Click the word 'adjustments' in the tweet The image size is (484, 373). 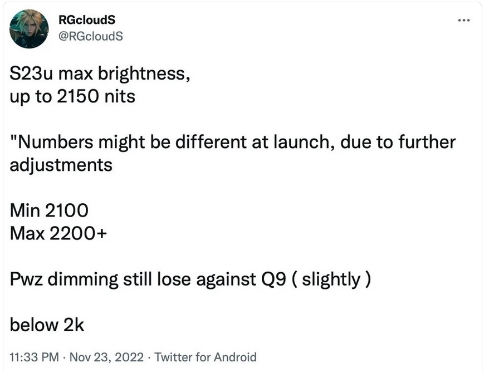(61, 165)
